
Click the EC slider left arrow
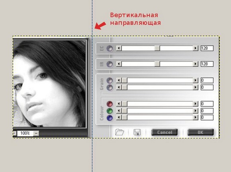click(x=119, y=48)
